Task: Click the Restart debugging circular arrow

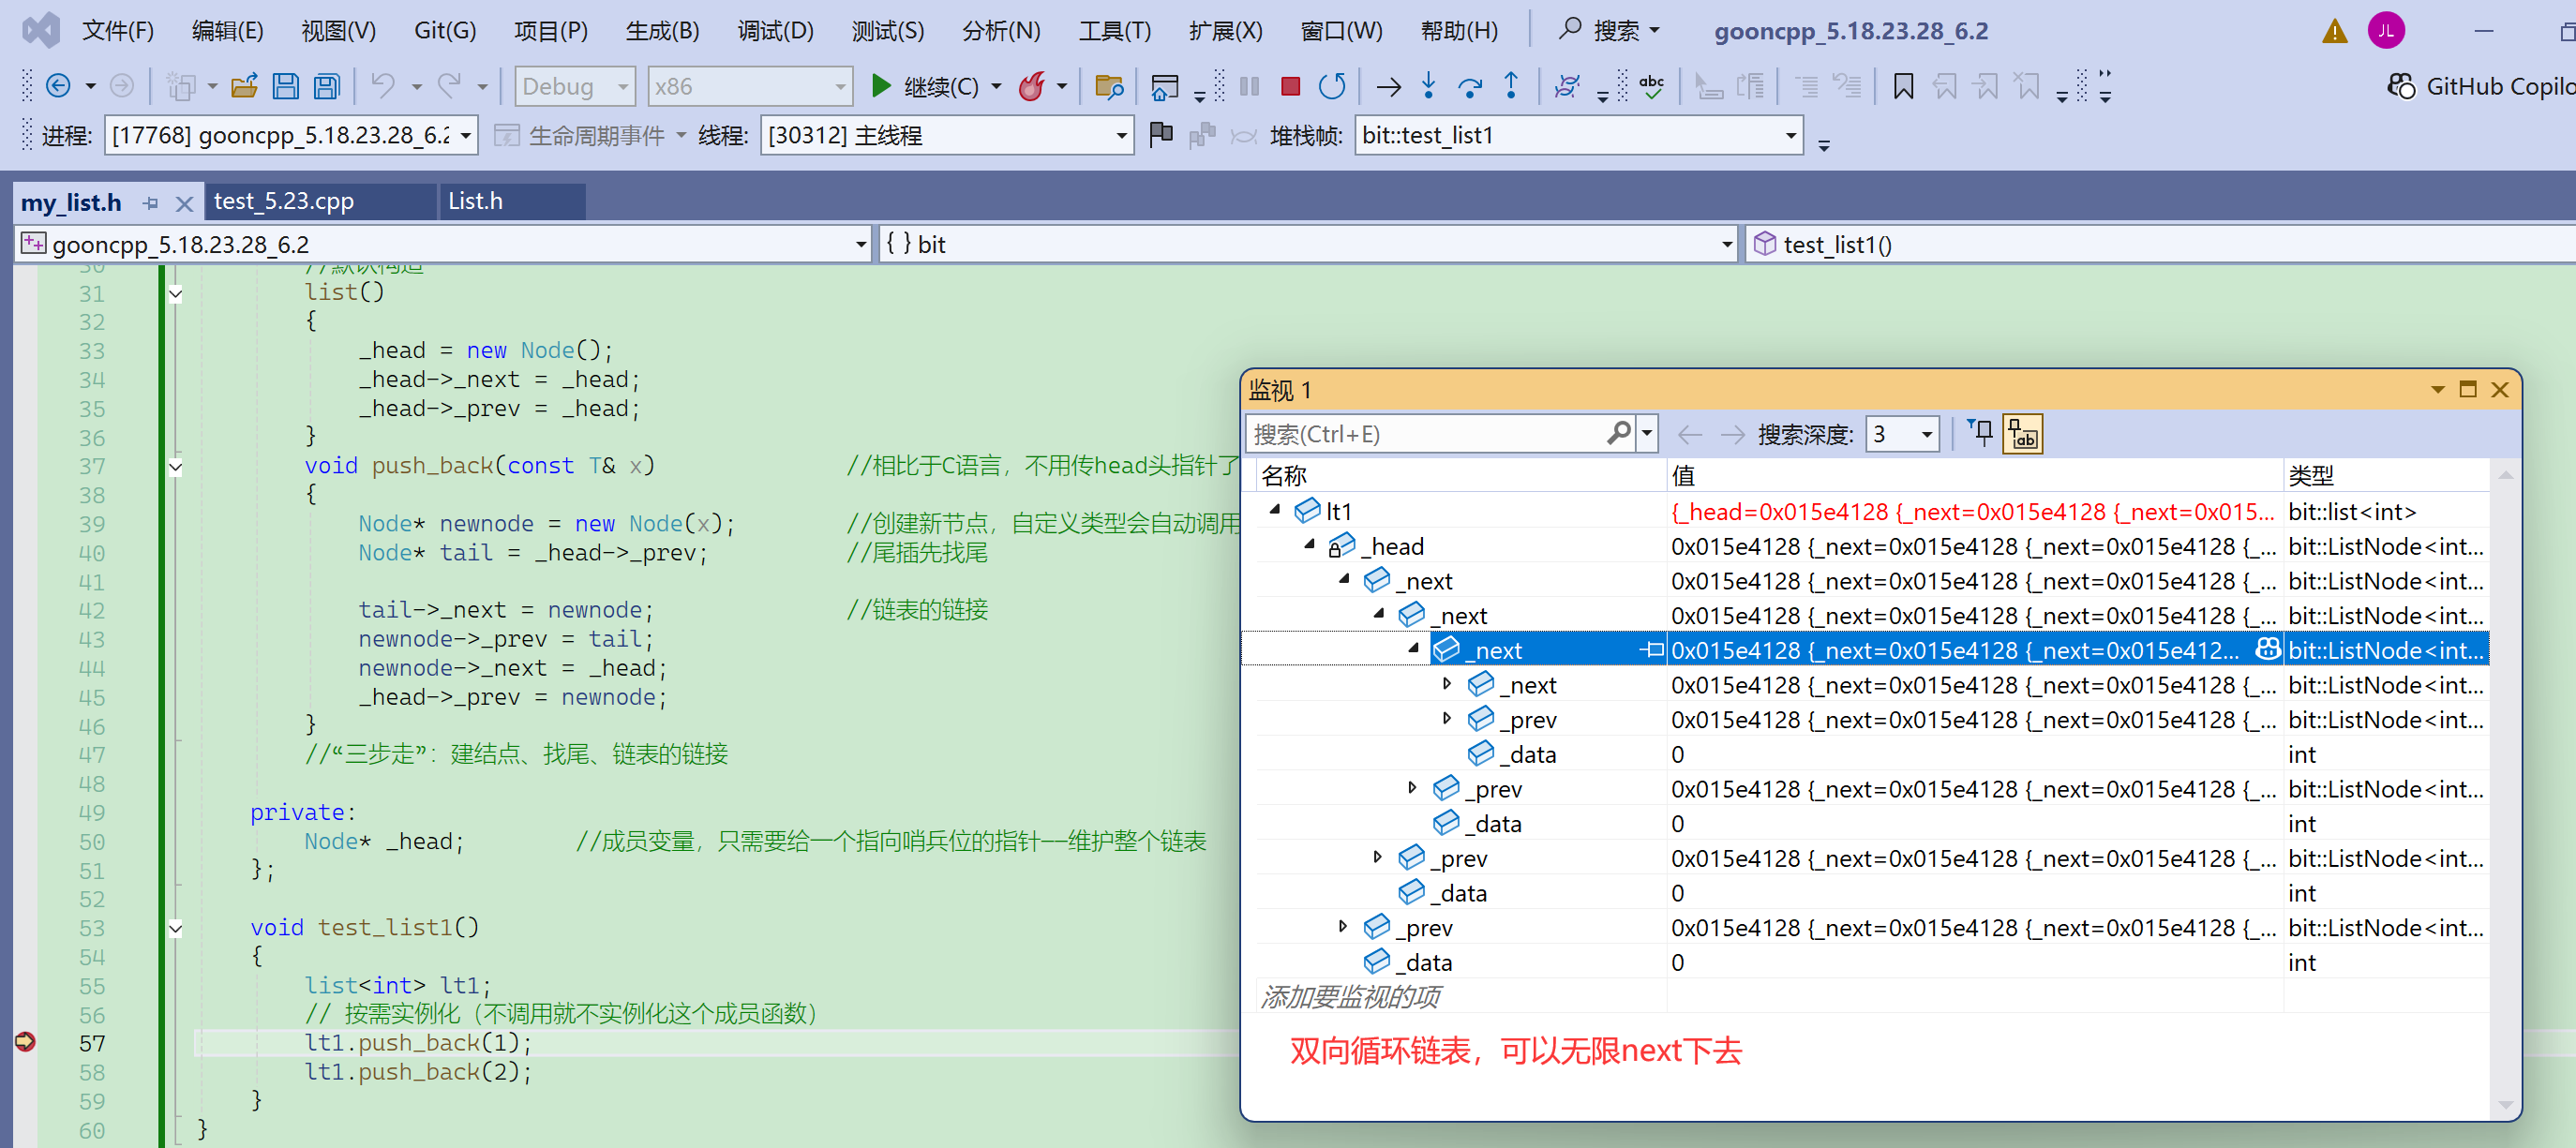Action: point(1331,87)
